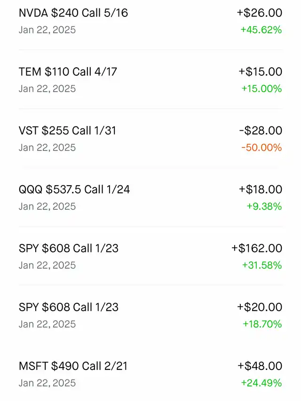Open the SPY $608 Call with +$20.00 gain
This screenshot has height=401, width=301.
(x=69, y=307)
